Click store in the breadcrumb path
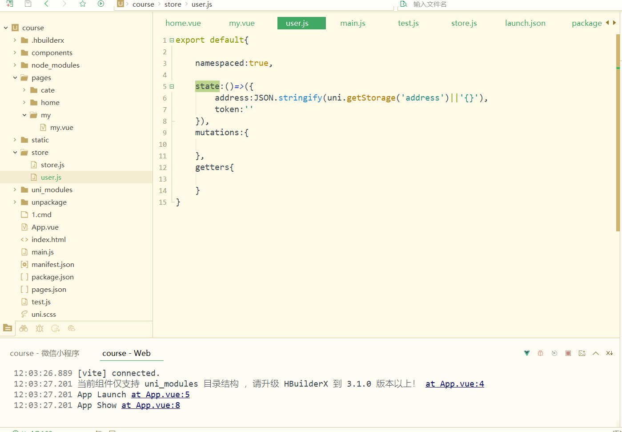This screenshot has width=622, height=432. pyautogui.click(x=173, y=4)
